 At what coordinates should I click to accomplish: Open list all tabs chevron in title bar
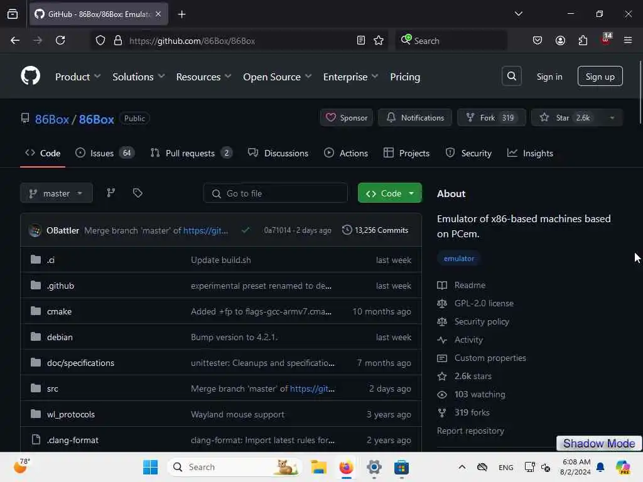(518, 14)
